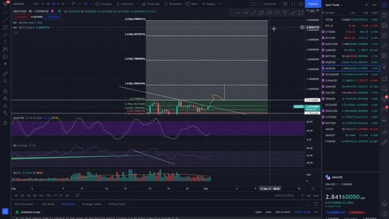The image size is (389, 219).
Task: Open the Unnamed layout cloud dropdown
Action: (269, 4)
